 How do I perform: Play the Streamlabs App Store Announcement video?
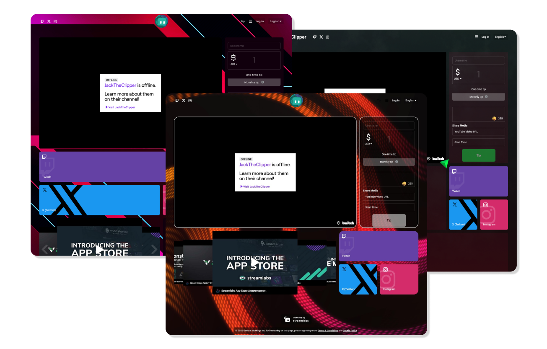point(255,262)
